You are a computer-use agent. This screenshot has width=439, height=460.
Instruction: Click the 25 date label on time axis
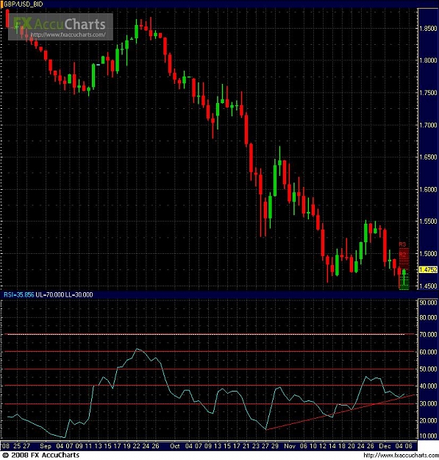(x=17, y=446)
